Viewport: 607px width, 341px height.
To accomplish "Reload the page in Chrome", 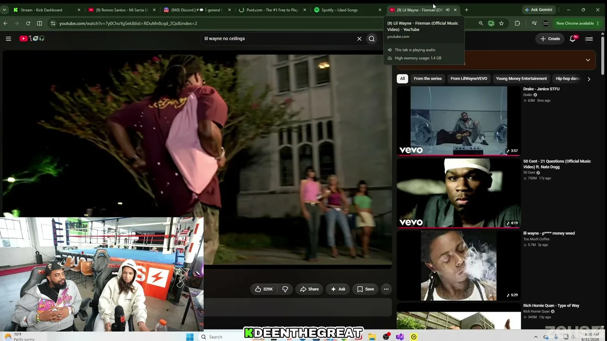I will pyautogui.click(x=28, y=23).
